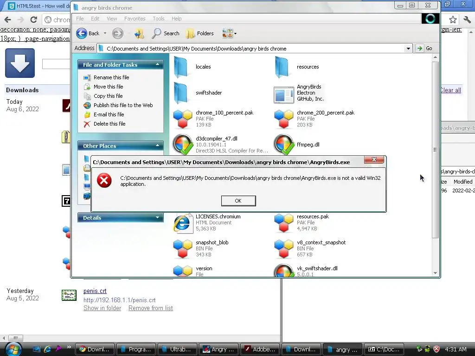Click the Up folder icon
This screenshot has height=356, width=475.
139,33
